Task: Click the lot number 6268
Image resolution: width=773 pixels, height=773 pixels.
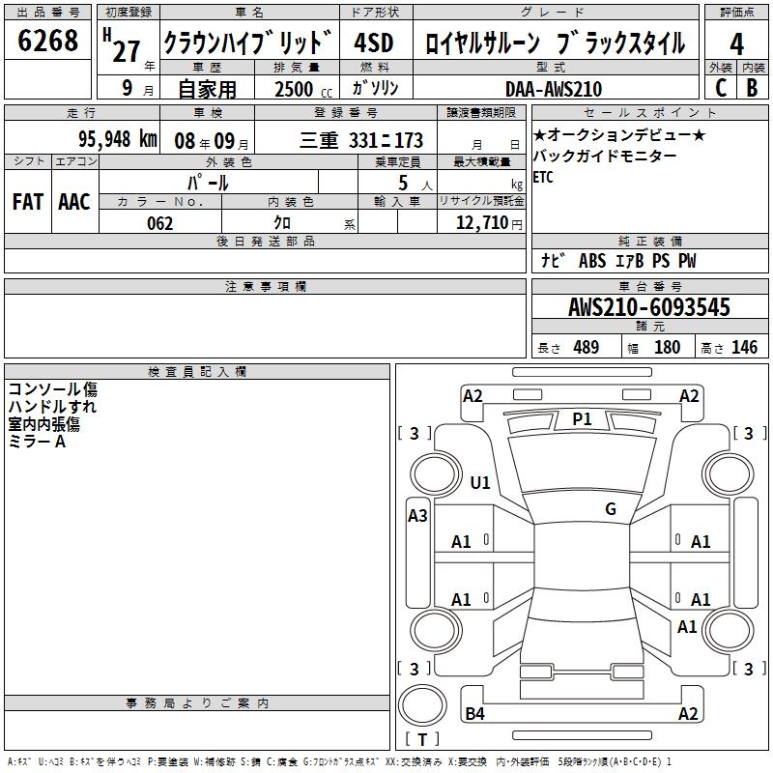Action: point(47,41)
